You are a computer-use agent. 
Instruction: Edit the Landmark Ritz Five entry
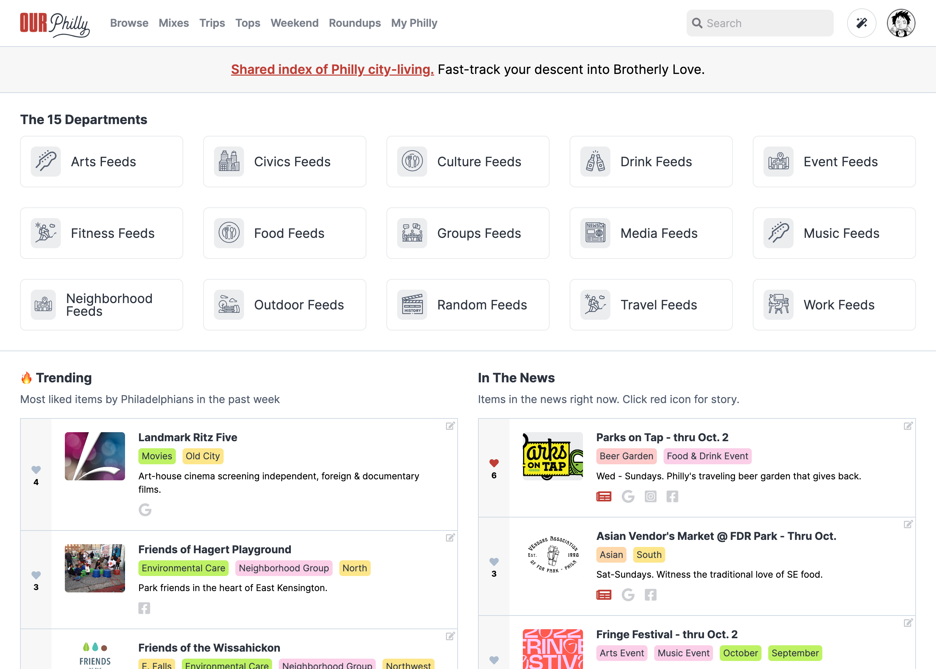[450, 426]
